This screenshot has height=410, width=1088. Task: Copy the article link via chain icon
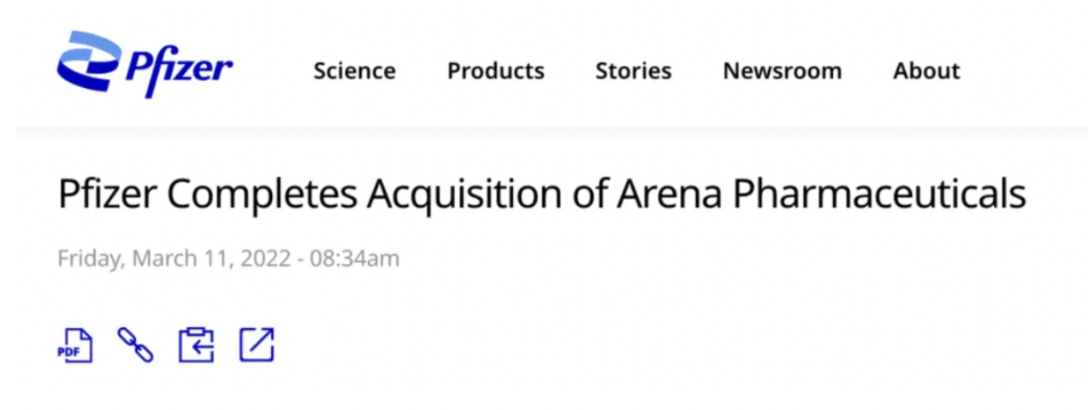point(135,345)
